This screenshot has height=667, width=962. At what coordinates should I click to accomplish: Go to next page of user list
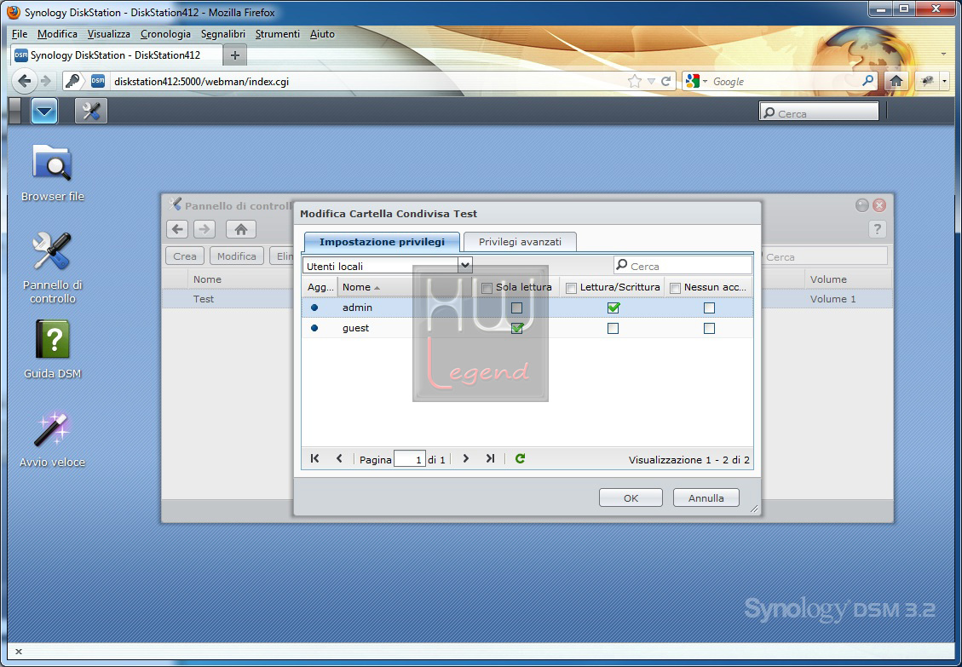tap(465, 458)
